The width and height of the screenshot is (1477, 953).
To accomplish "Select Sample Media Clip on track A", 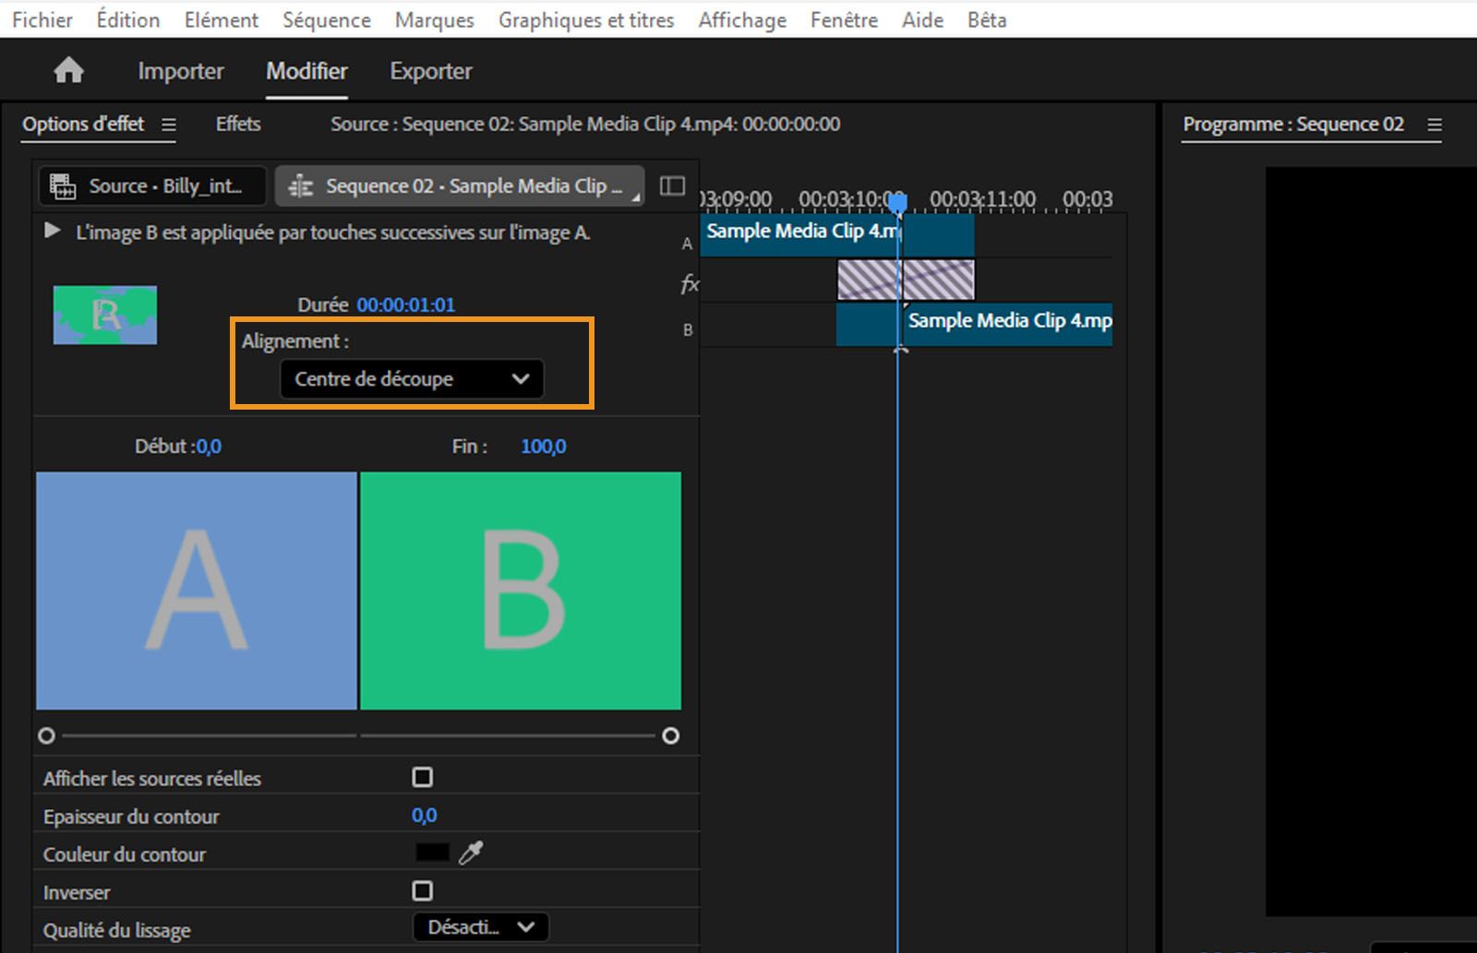I will coord(837,234).
